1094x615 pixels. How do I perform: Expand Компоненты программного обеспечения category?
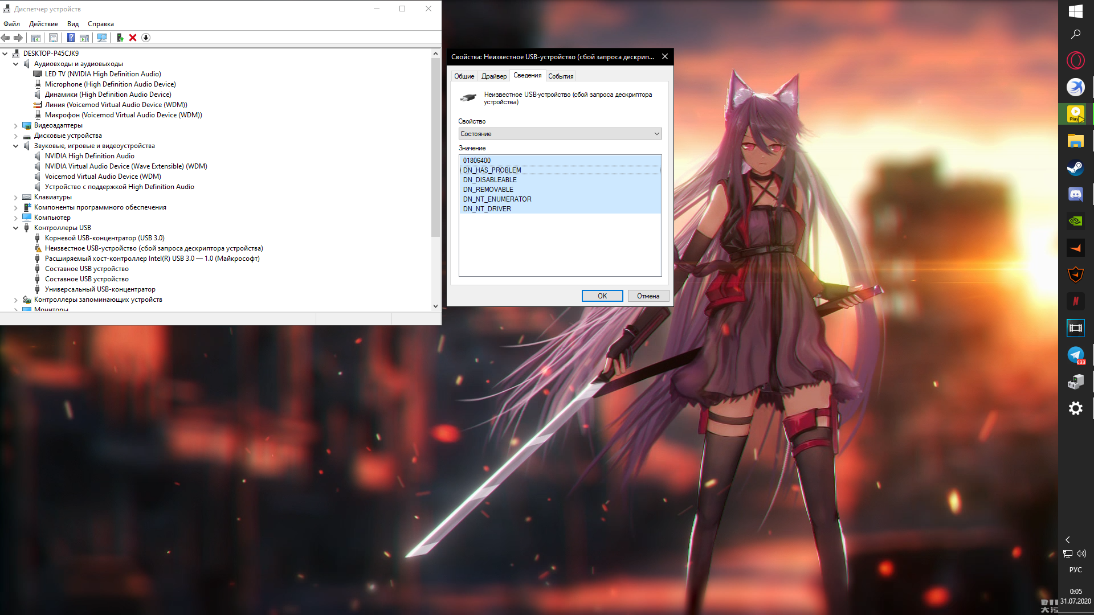(16, 207)
